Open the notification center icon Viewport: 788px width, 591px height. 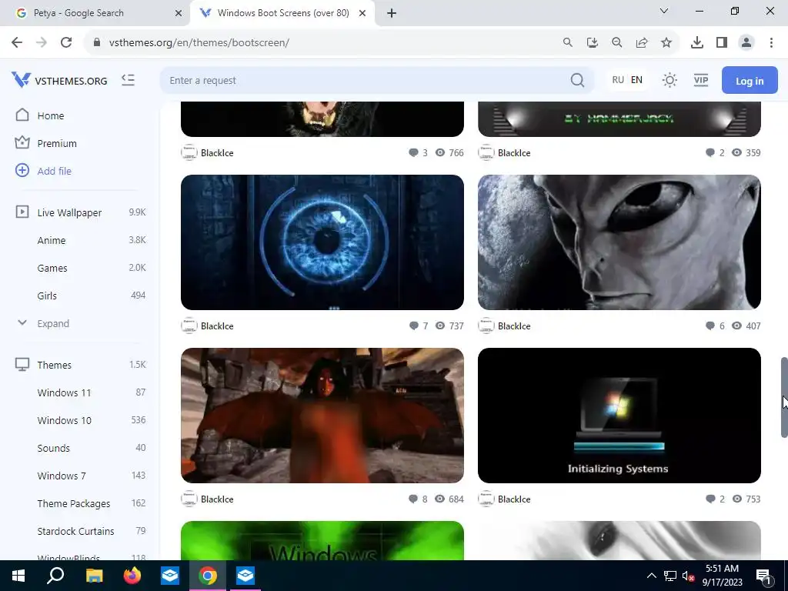[763, 576]
